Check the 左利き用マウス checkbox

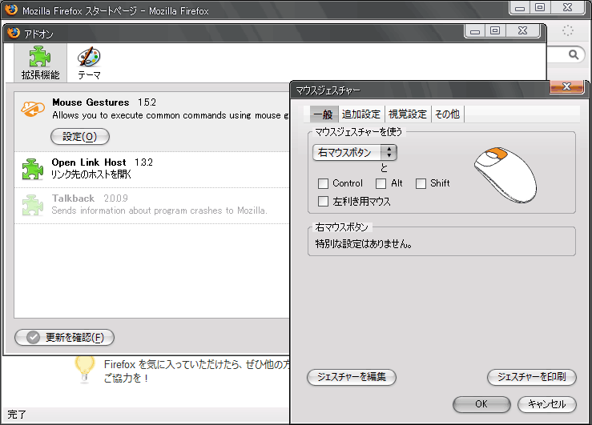(323, 202)
